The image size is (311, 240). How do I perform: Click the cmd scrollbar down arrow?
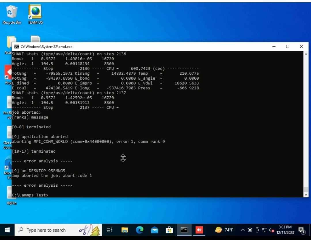click(306, 195)
